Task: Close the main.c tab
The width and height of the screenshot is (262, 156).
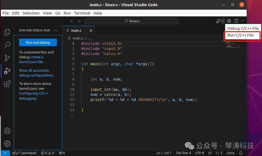Action: pos(91,30)
